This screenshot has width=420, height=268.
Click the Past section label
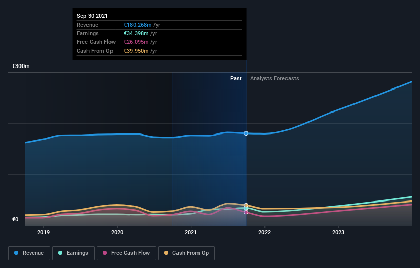click(x=236, y=78)
